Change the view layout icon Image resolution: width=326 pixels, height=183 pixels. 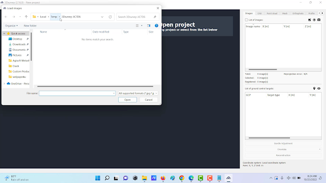[137, 26]
